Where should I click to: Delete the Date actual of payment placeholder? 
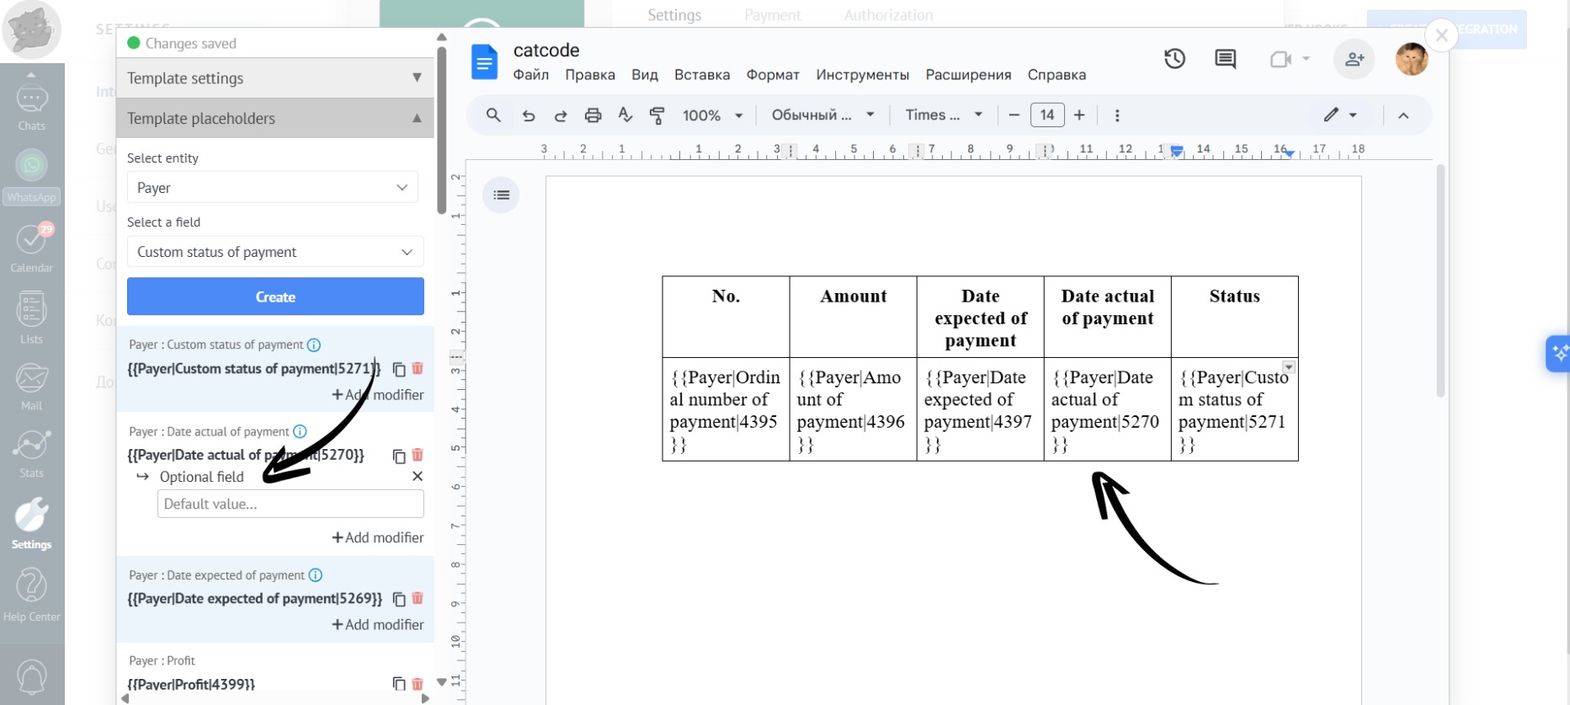[418, 455]
